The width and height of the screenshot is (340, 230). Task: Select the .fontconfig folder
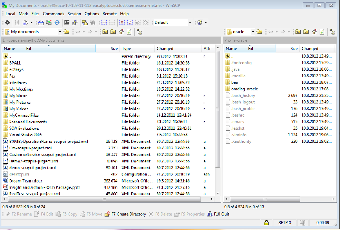coord(241,63)
